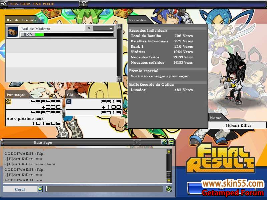Viewport: 267px width, 200px height.
Task: Click the signal pulse icon beside the clock
Action: (4, 4)
